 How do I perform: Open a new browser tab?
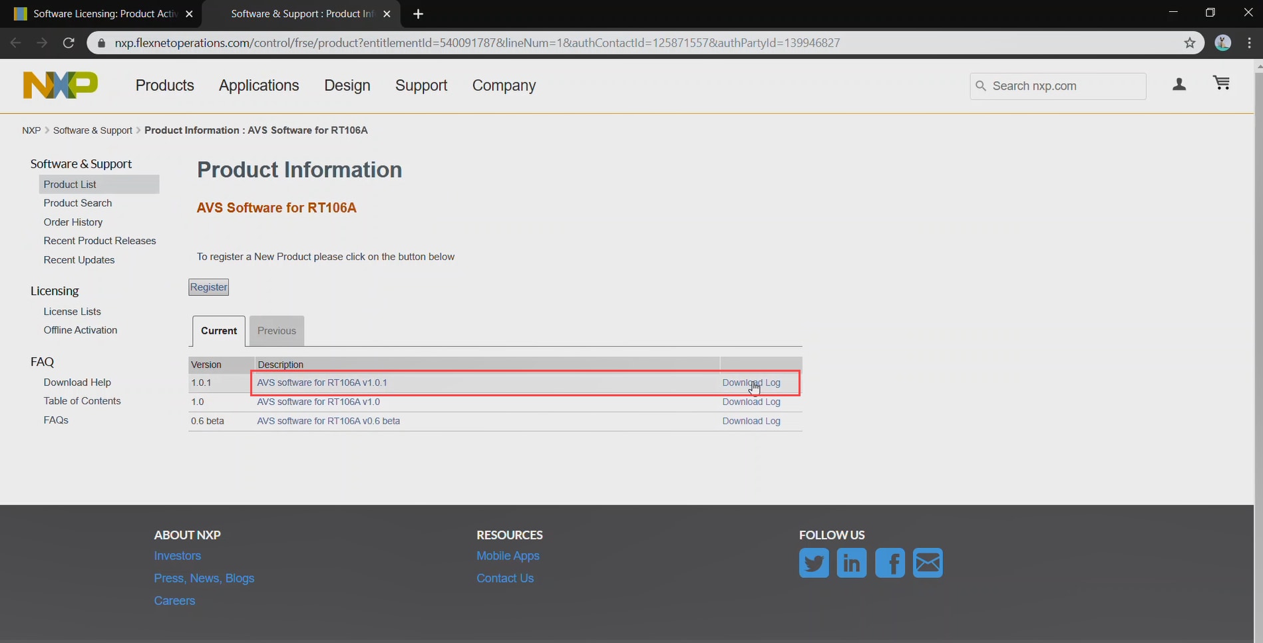(418, 14)
